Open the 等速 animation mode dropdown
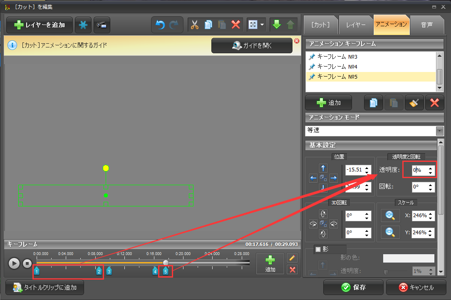The image size is (451, 300). coord(439,131)
